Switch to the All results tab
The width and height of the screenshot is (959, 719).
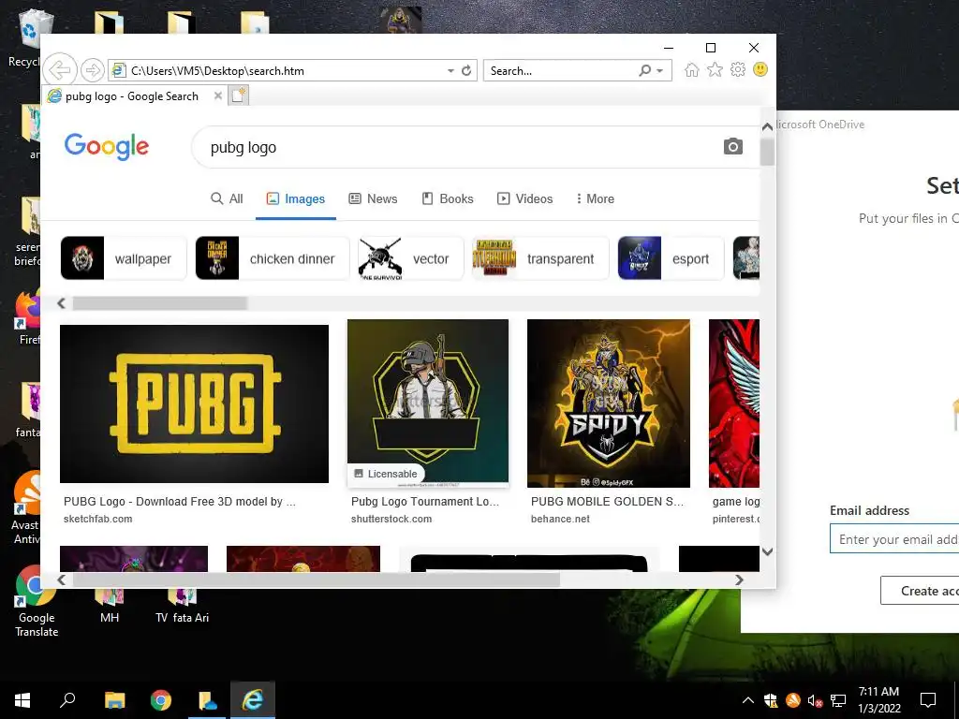227,198
